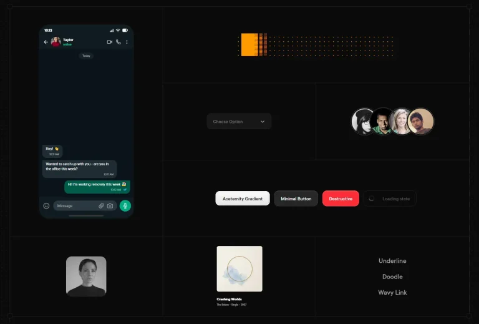Click the Loading state button
Viewport: 479px width, 324px height.
390,199
